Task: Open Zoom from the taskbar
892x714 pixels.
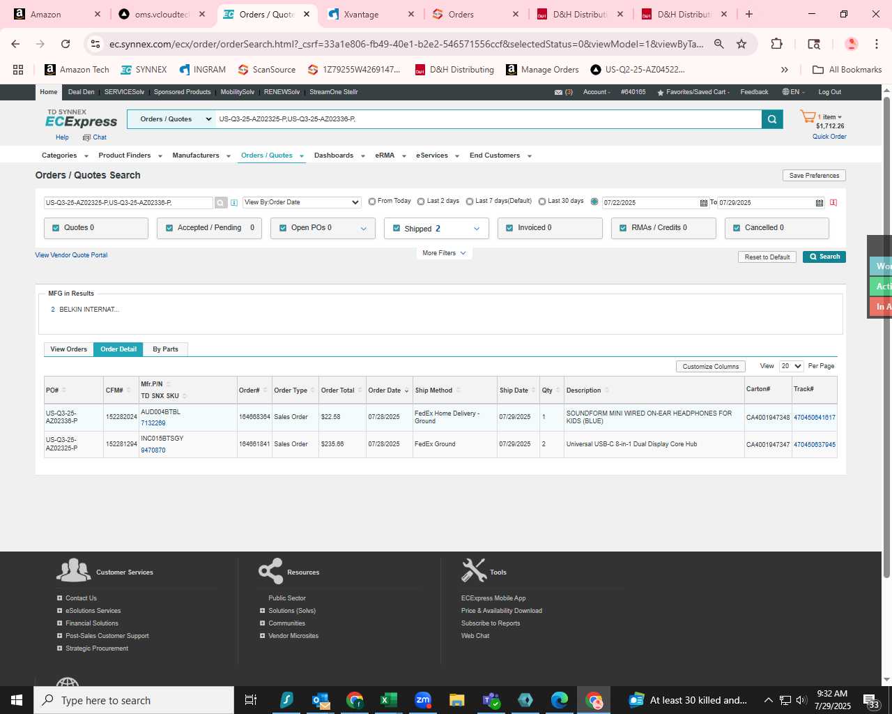Action: (422, 700)
